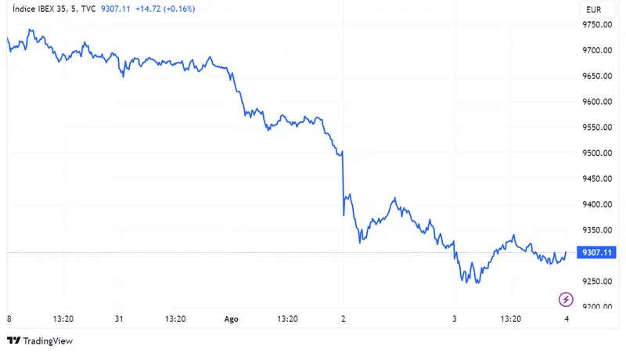The image size is (626, 353).
Task: Click the TradingView logo icon
Action: [x=13, y=340]
